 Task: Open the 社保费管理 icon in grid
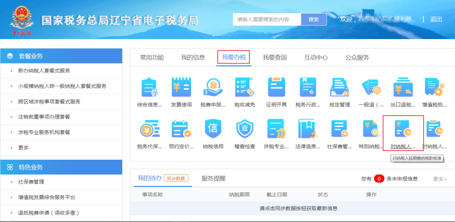point(339,129)
